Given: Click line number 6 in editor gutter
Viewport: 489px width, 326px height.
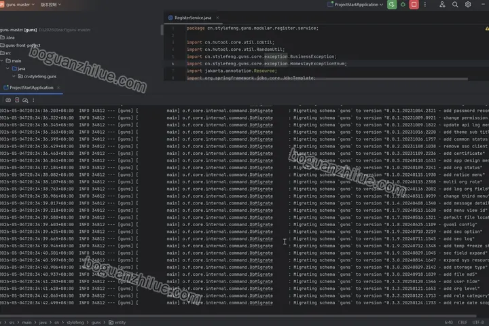Looking at the screenshot, I should (x=173, y=64).
